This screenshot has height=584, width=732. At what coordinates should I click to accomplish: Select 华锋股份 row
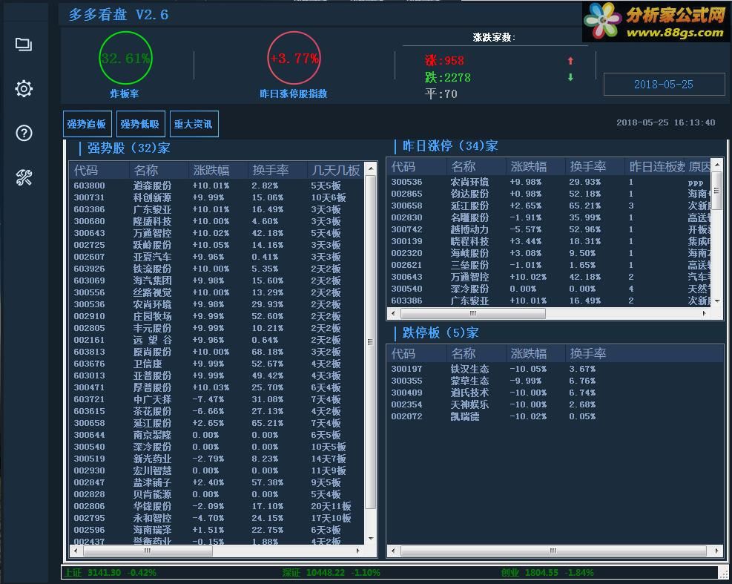tap(217, 506)
